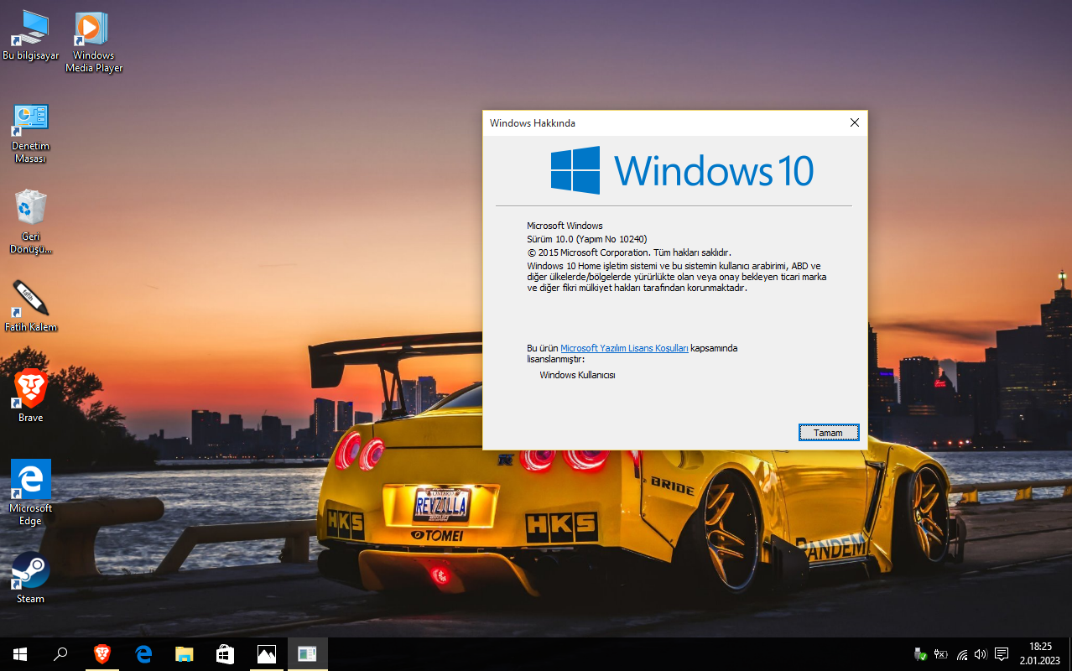The width and height of the screenshot is (1072, 671).
Task: Open the Windows Store from the taskbar
Action: pyautogui.click(x=224, y=653)
